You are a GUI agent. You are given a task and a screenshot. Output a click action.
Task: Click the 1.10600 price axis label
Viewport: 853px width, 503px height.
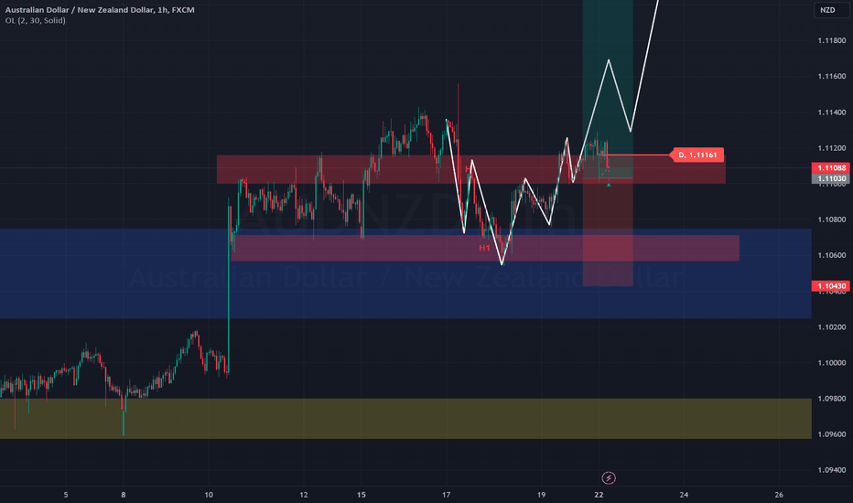click(832, 255)
